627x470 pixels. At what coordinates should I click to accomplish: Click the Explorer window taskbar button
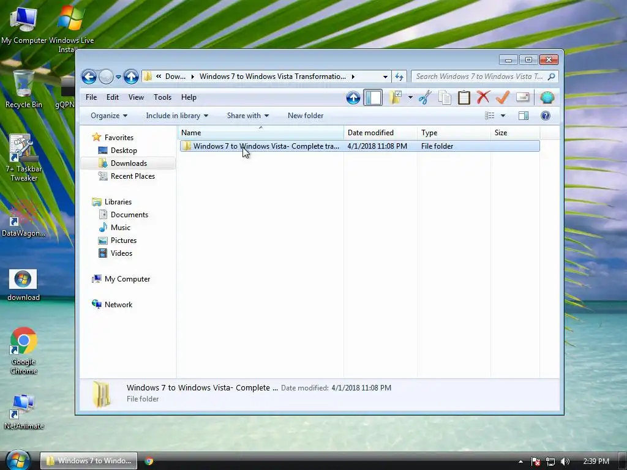pos(89,461)
